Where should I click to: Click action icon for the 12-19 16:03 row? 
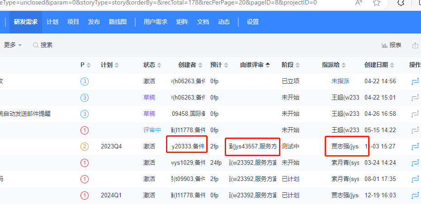pyautogui.click(x=415, y=195)
